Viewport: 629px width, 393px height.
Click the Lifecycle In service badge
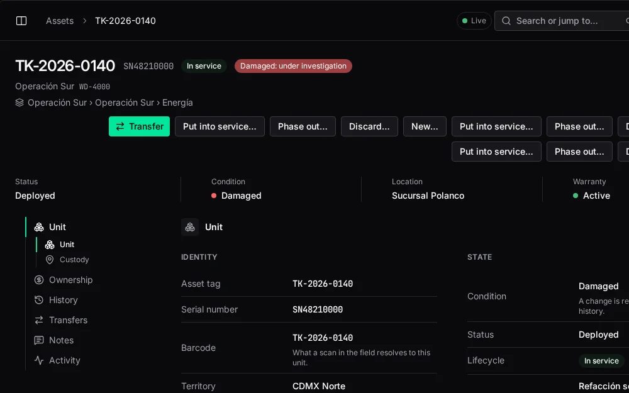coord(601,361)
